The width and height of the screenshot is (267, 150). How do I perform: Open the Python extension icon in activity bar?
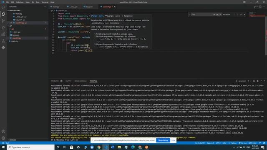point(3,47)
